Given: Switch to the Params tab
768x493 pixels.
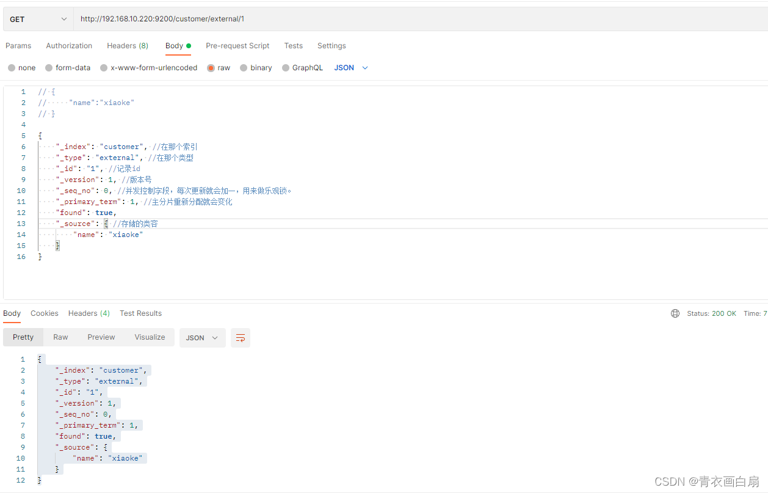Looking at the screenshot, I should (18, 46).
